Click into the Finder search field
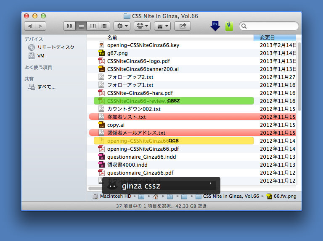The height and width of the screenshot is (241, 323). click(x=269, y=26)
